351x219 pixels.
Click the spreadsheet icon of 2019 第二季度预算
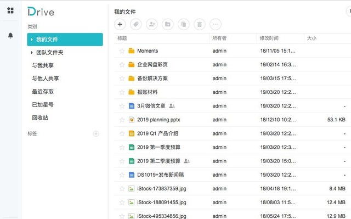point(132,161)
